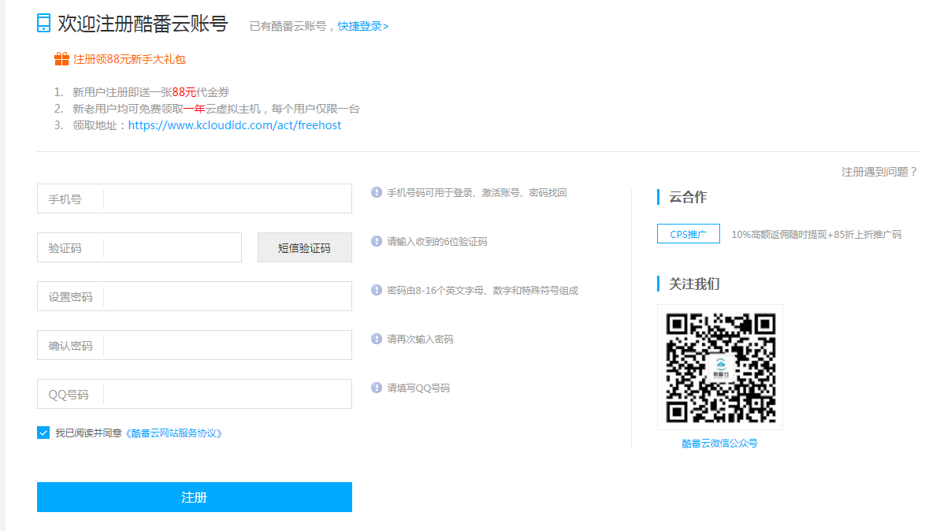936x531 pixels.
Task: Click 新用户注册即送一张88元代金券 list line
Action: [x=151, y=92]
